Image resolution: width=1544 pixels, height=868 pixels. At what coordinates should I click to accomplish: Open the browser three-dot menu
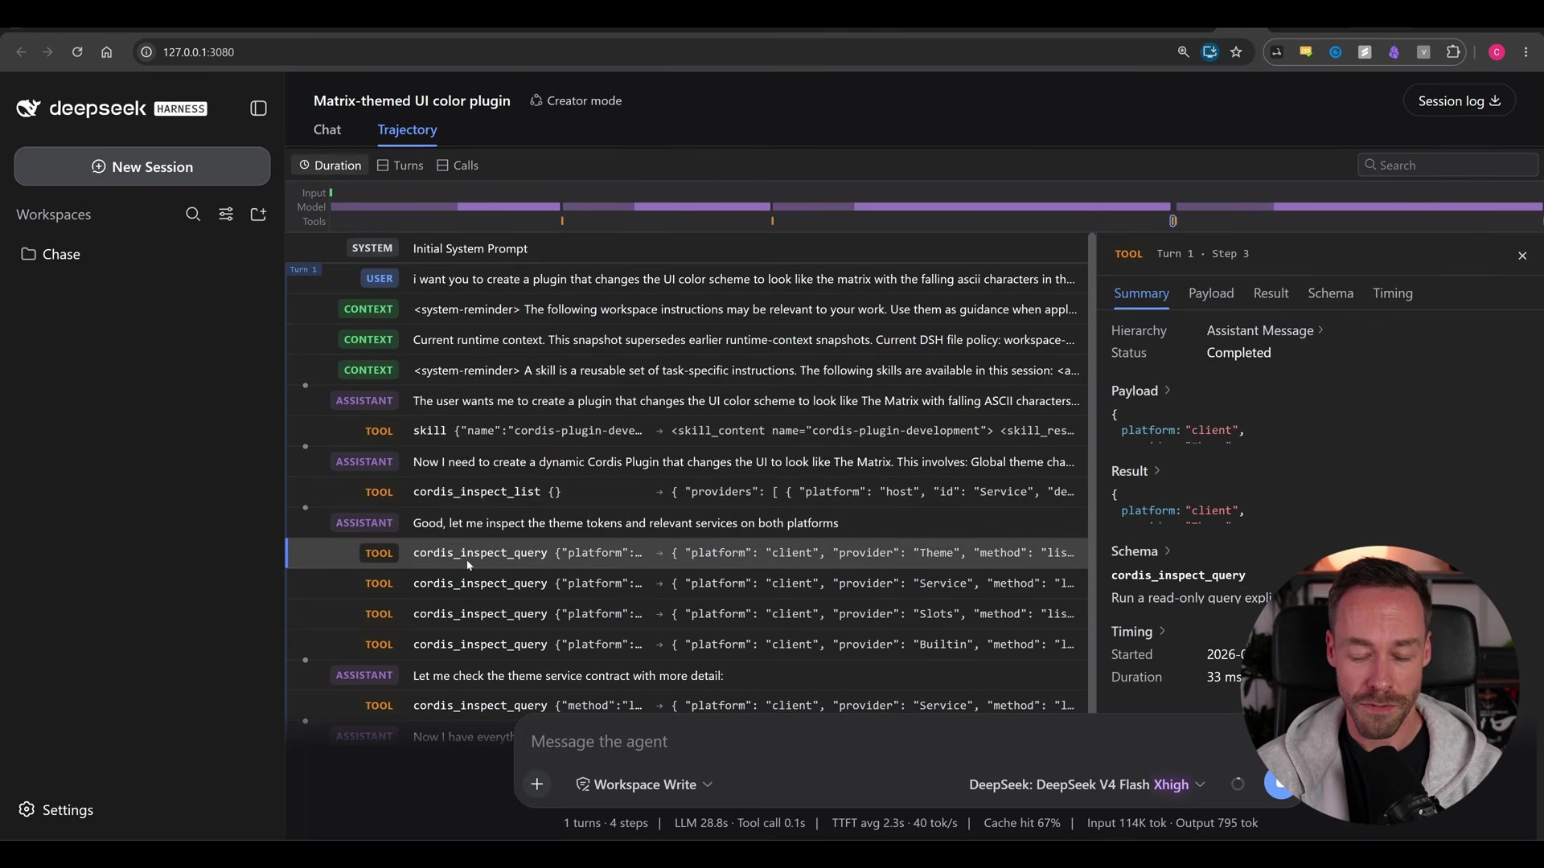(x=1526, y=52)
